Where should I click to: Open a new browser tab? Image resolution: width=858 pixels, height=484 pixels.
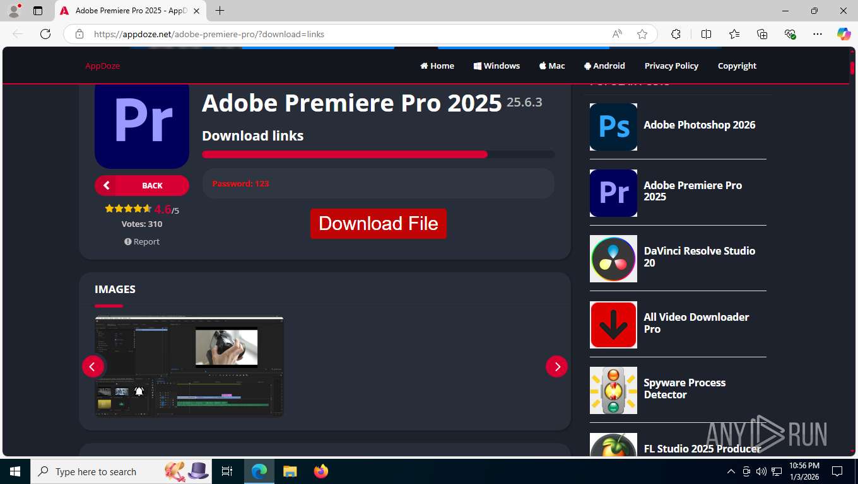pos(220,11)
